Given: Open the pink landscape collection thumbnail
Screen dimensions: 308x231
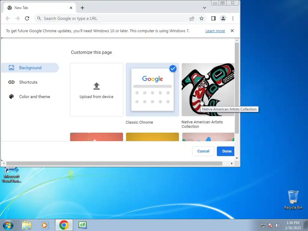Looking at the screenshot, I should 208,137.
